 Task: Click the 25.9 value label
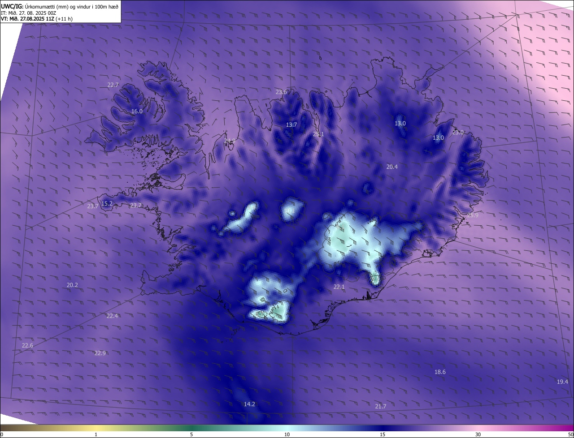[473, 216]
